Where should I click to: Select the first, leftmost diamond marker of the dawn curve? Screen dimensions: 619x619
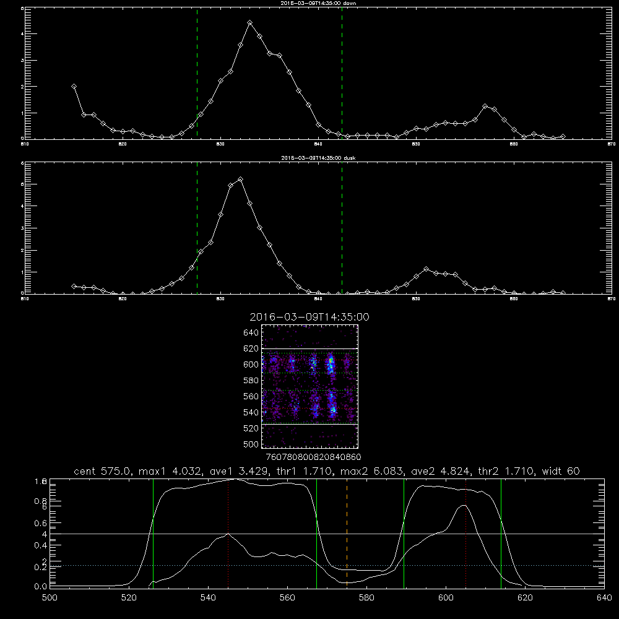click(x=74, y=87)
